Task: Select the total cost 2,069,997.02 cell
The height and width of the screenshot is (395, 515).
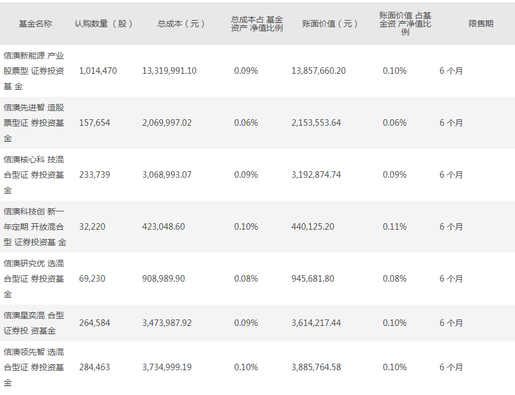Action: coord(167,123)
